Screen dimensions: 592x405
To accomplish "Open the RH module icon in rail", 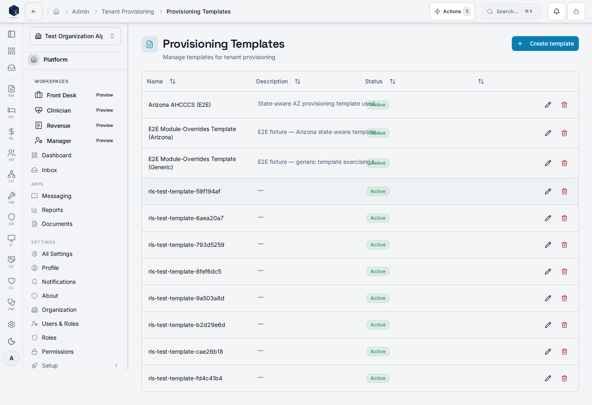I will pyautogui.click(x=12, y=112).
